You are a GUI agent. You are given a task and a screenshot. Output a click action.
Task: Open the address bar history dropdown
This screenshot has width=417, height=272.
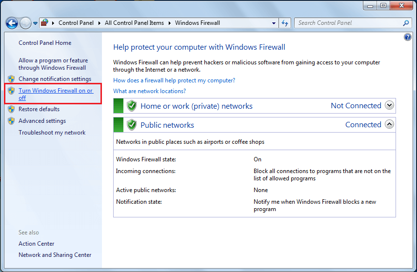pos(274,23)
